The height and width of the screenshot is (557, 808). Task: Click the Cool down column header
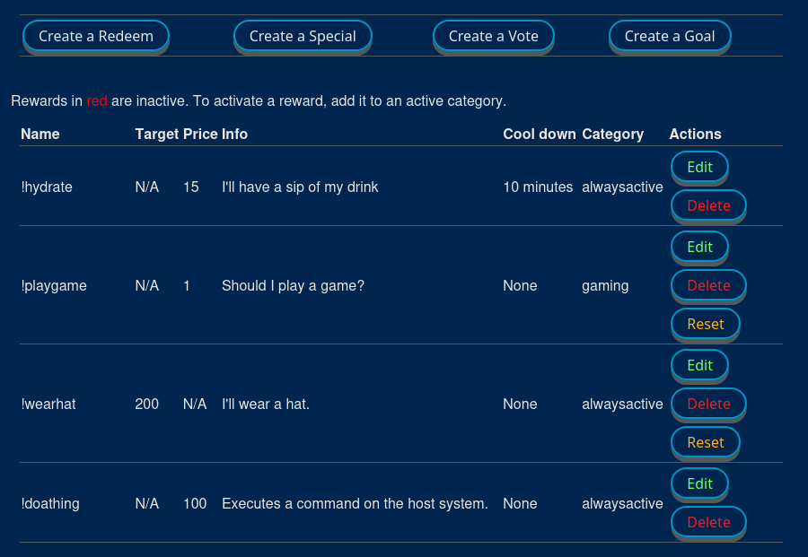pyautogui.click(x=539, y=134)
